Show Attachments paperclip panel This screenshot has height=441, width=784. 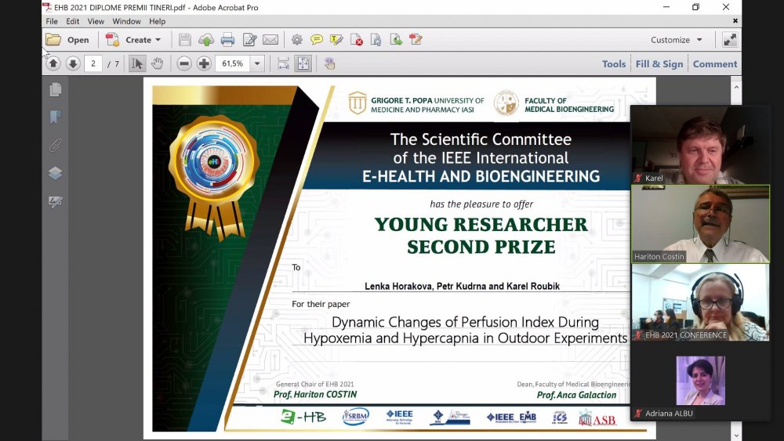tap(56, 146)
